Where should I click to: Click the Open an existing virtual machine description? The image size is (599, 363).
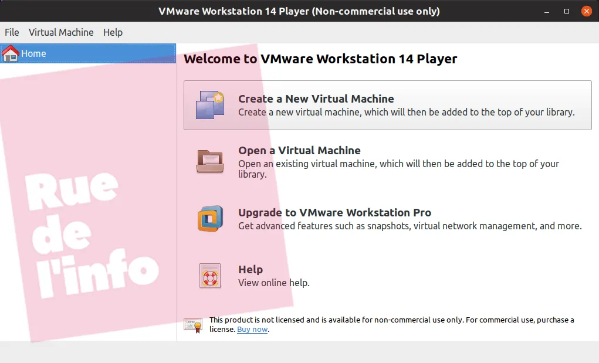pos(398,169)
